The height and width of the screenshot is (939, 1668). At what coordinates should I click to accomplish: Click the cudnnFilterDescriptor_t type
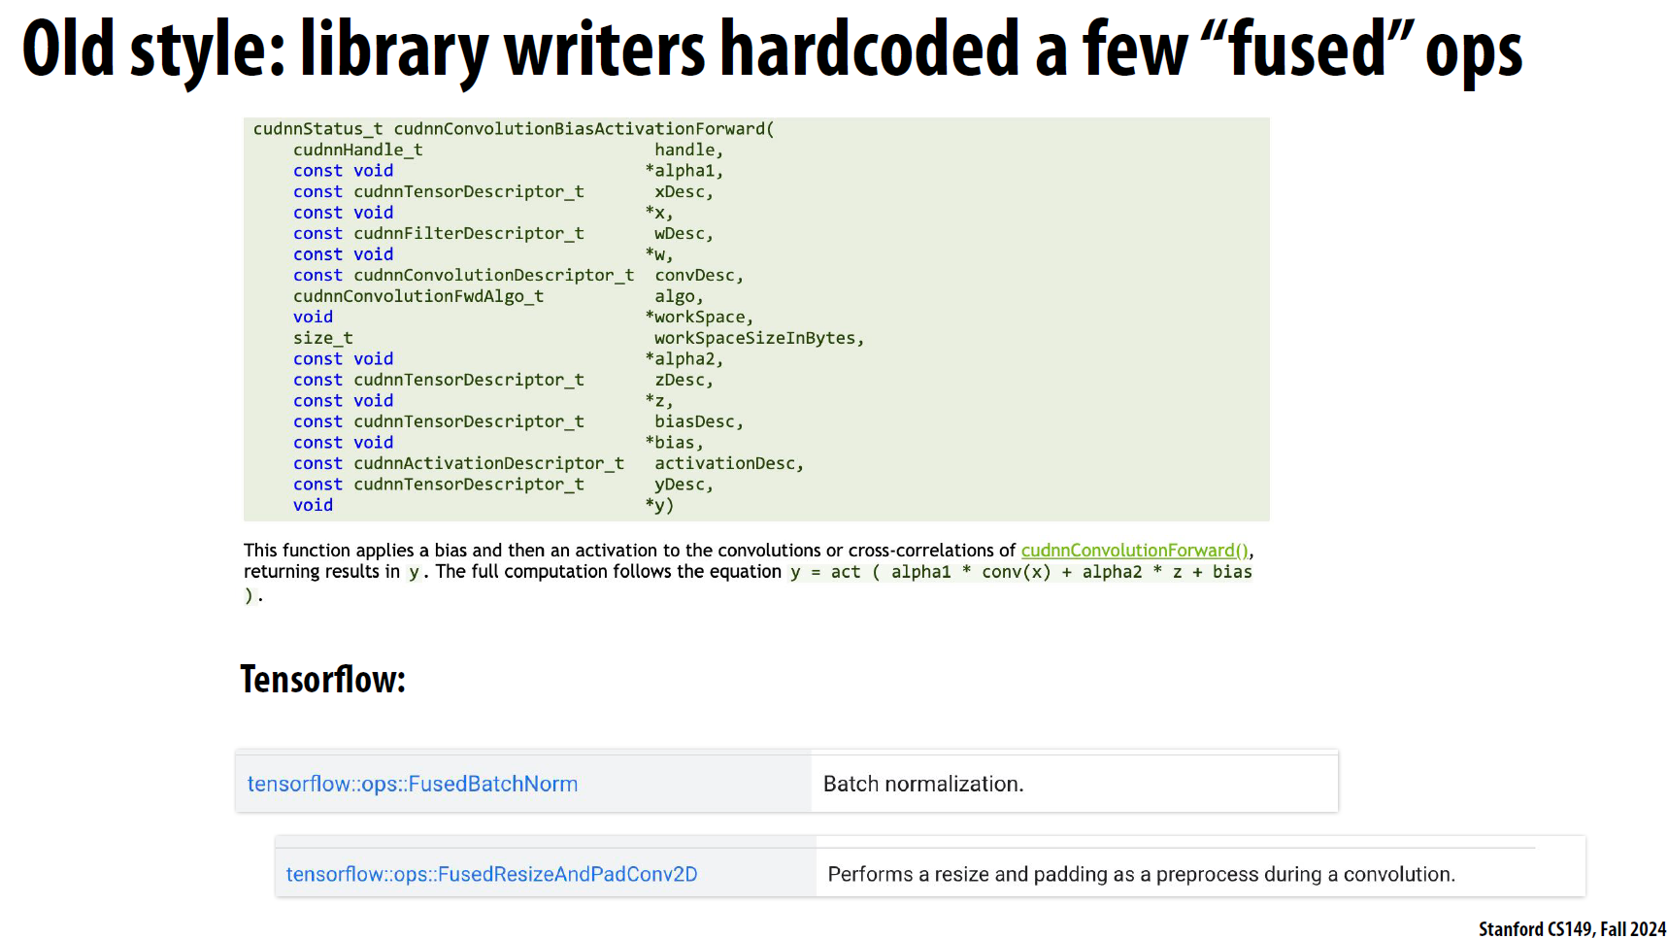click(x=469, y=234)
